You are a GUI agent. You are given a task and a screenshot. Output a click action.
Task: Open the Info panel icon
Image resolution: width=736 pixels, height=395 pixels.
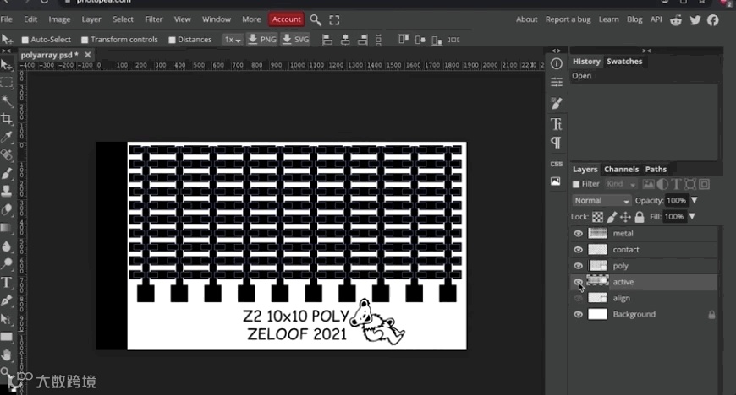[556, 63]
